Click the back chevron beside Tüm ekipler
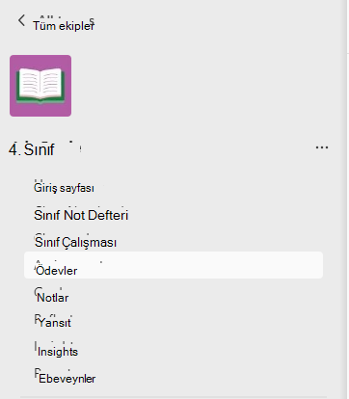This screenshot has width=349, height=399. (21, 21)
